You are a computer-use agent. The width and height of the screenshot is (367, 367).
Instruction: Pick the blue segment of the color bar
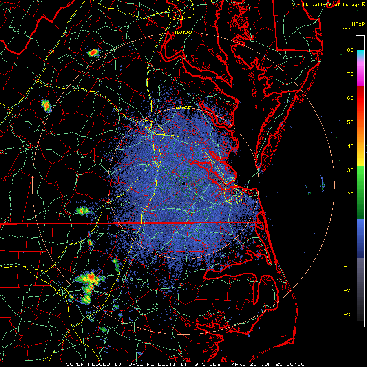360,238
